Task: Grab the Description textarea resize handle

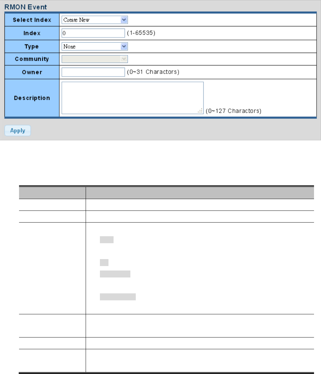Action: (x=200, y=111)
